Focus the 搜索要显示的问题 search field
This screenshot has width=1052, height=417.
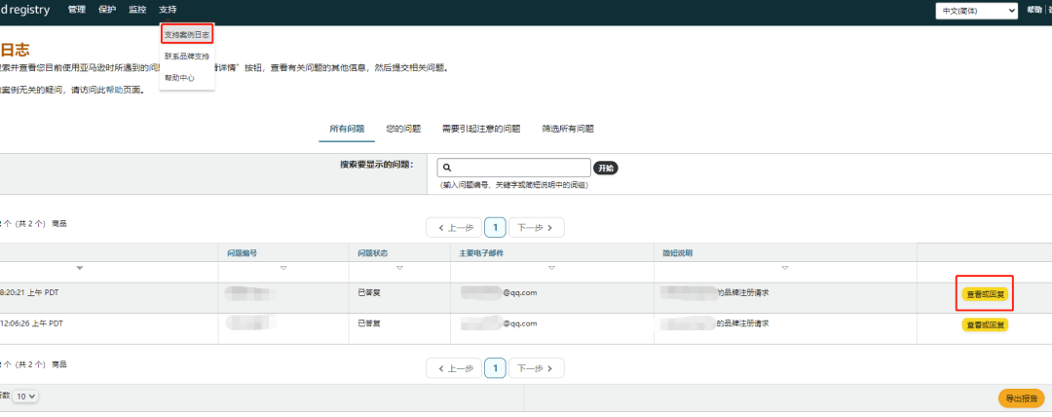click(514, 168)
